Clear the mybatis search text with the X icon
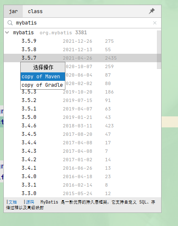 (x=155, y=23)
